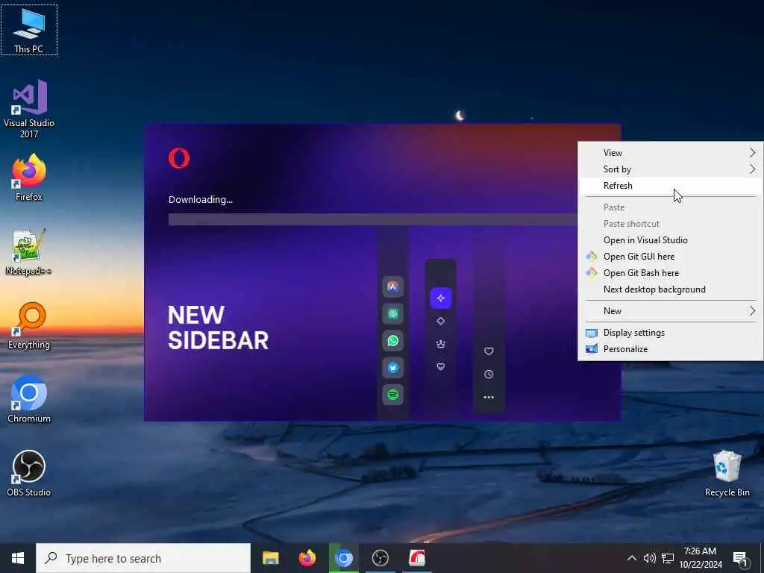
Task: Open File Explorer from the taskbar
Action: tap(270, 558)
